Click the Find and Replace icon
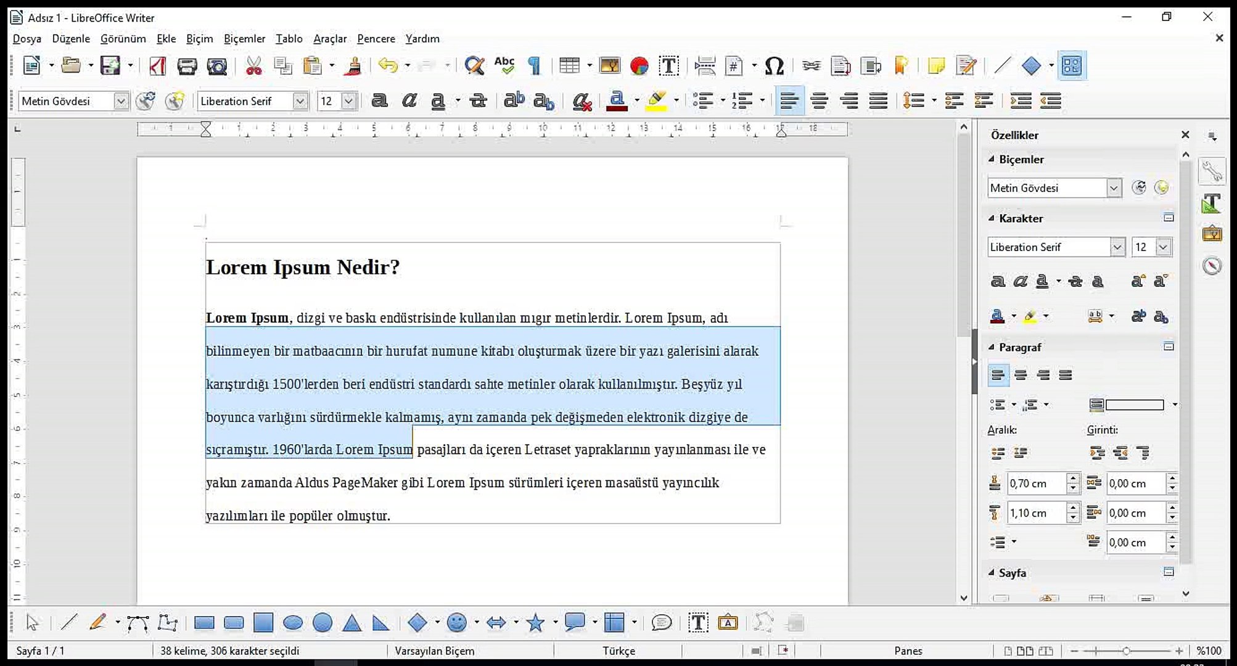This screenshot has width=1237, height=666. [474, 66]
